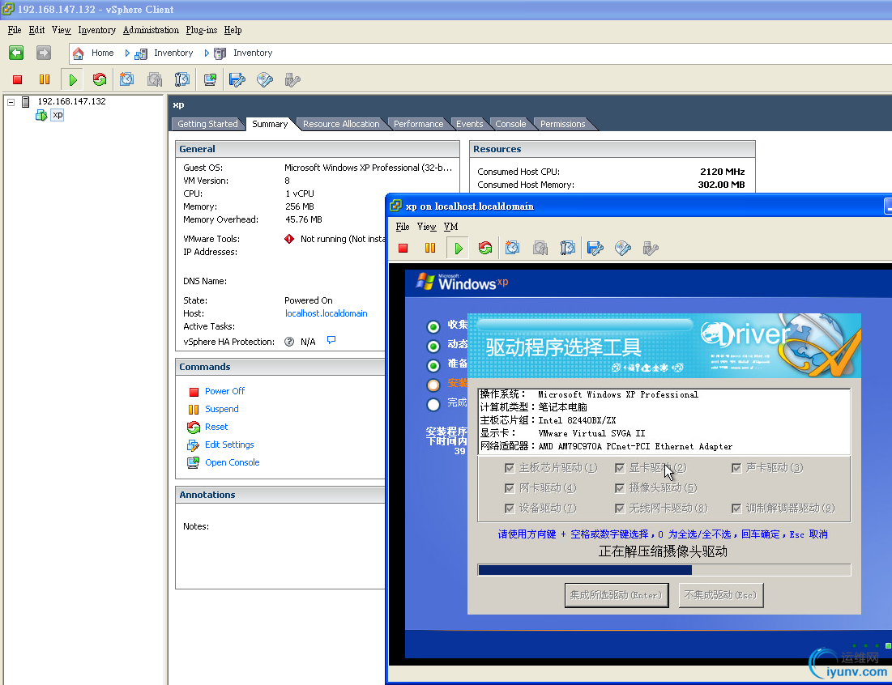
Task: Click the USB device icon in the main toolbar
Action: (x=292, y=79)
